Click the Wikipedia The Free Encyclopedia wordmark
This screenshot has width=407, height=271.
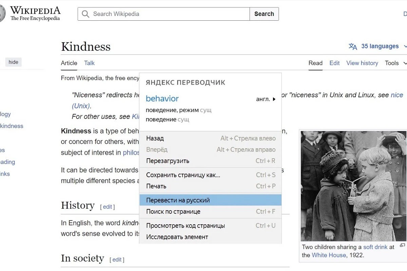35,14
